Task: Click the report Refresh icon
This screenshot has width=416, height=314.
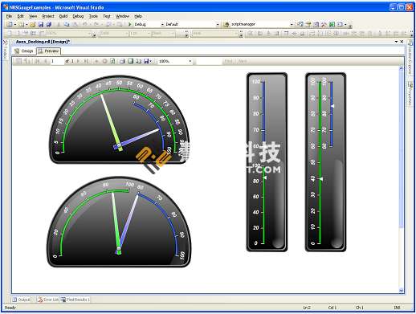Action: coord(112,61)
